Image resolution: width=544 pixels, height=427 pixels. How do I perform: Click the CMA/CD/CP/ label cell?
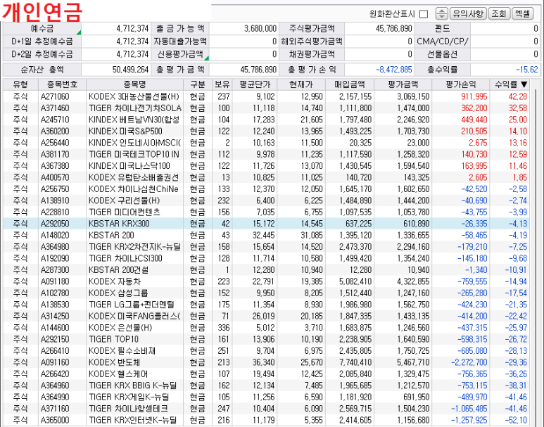[443, 42]
